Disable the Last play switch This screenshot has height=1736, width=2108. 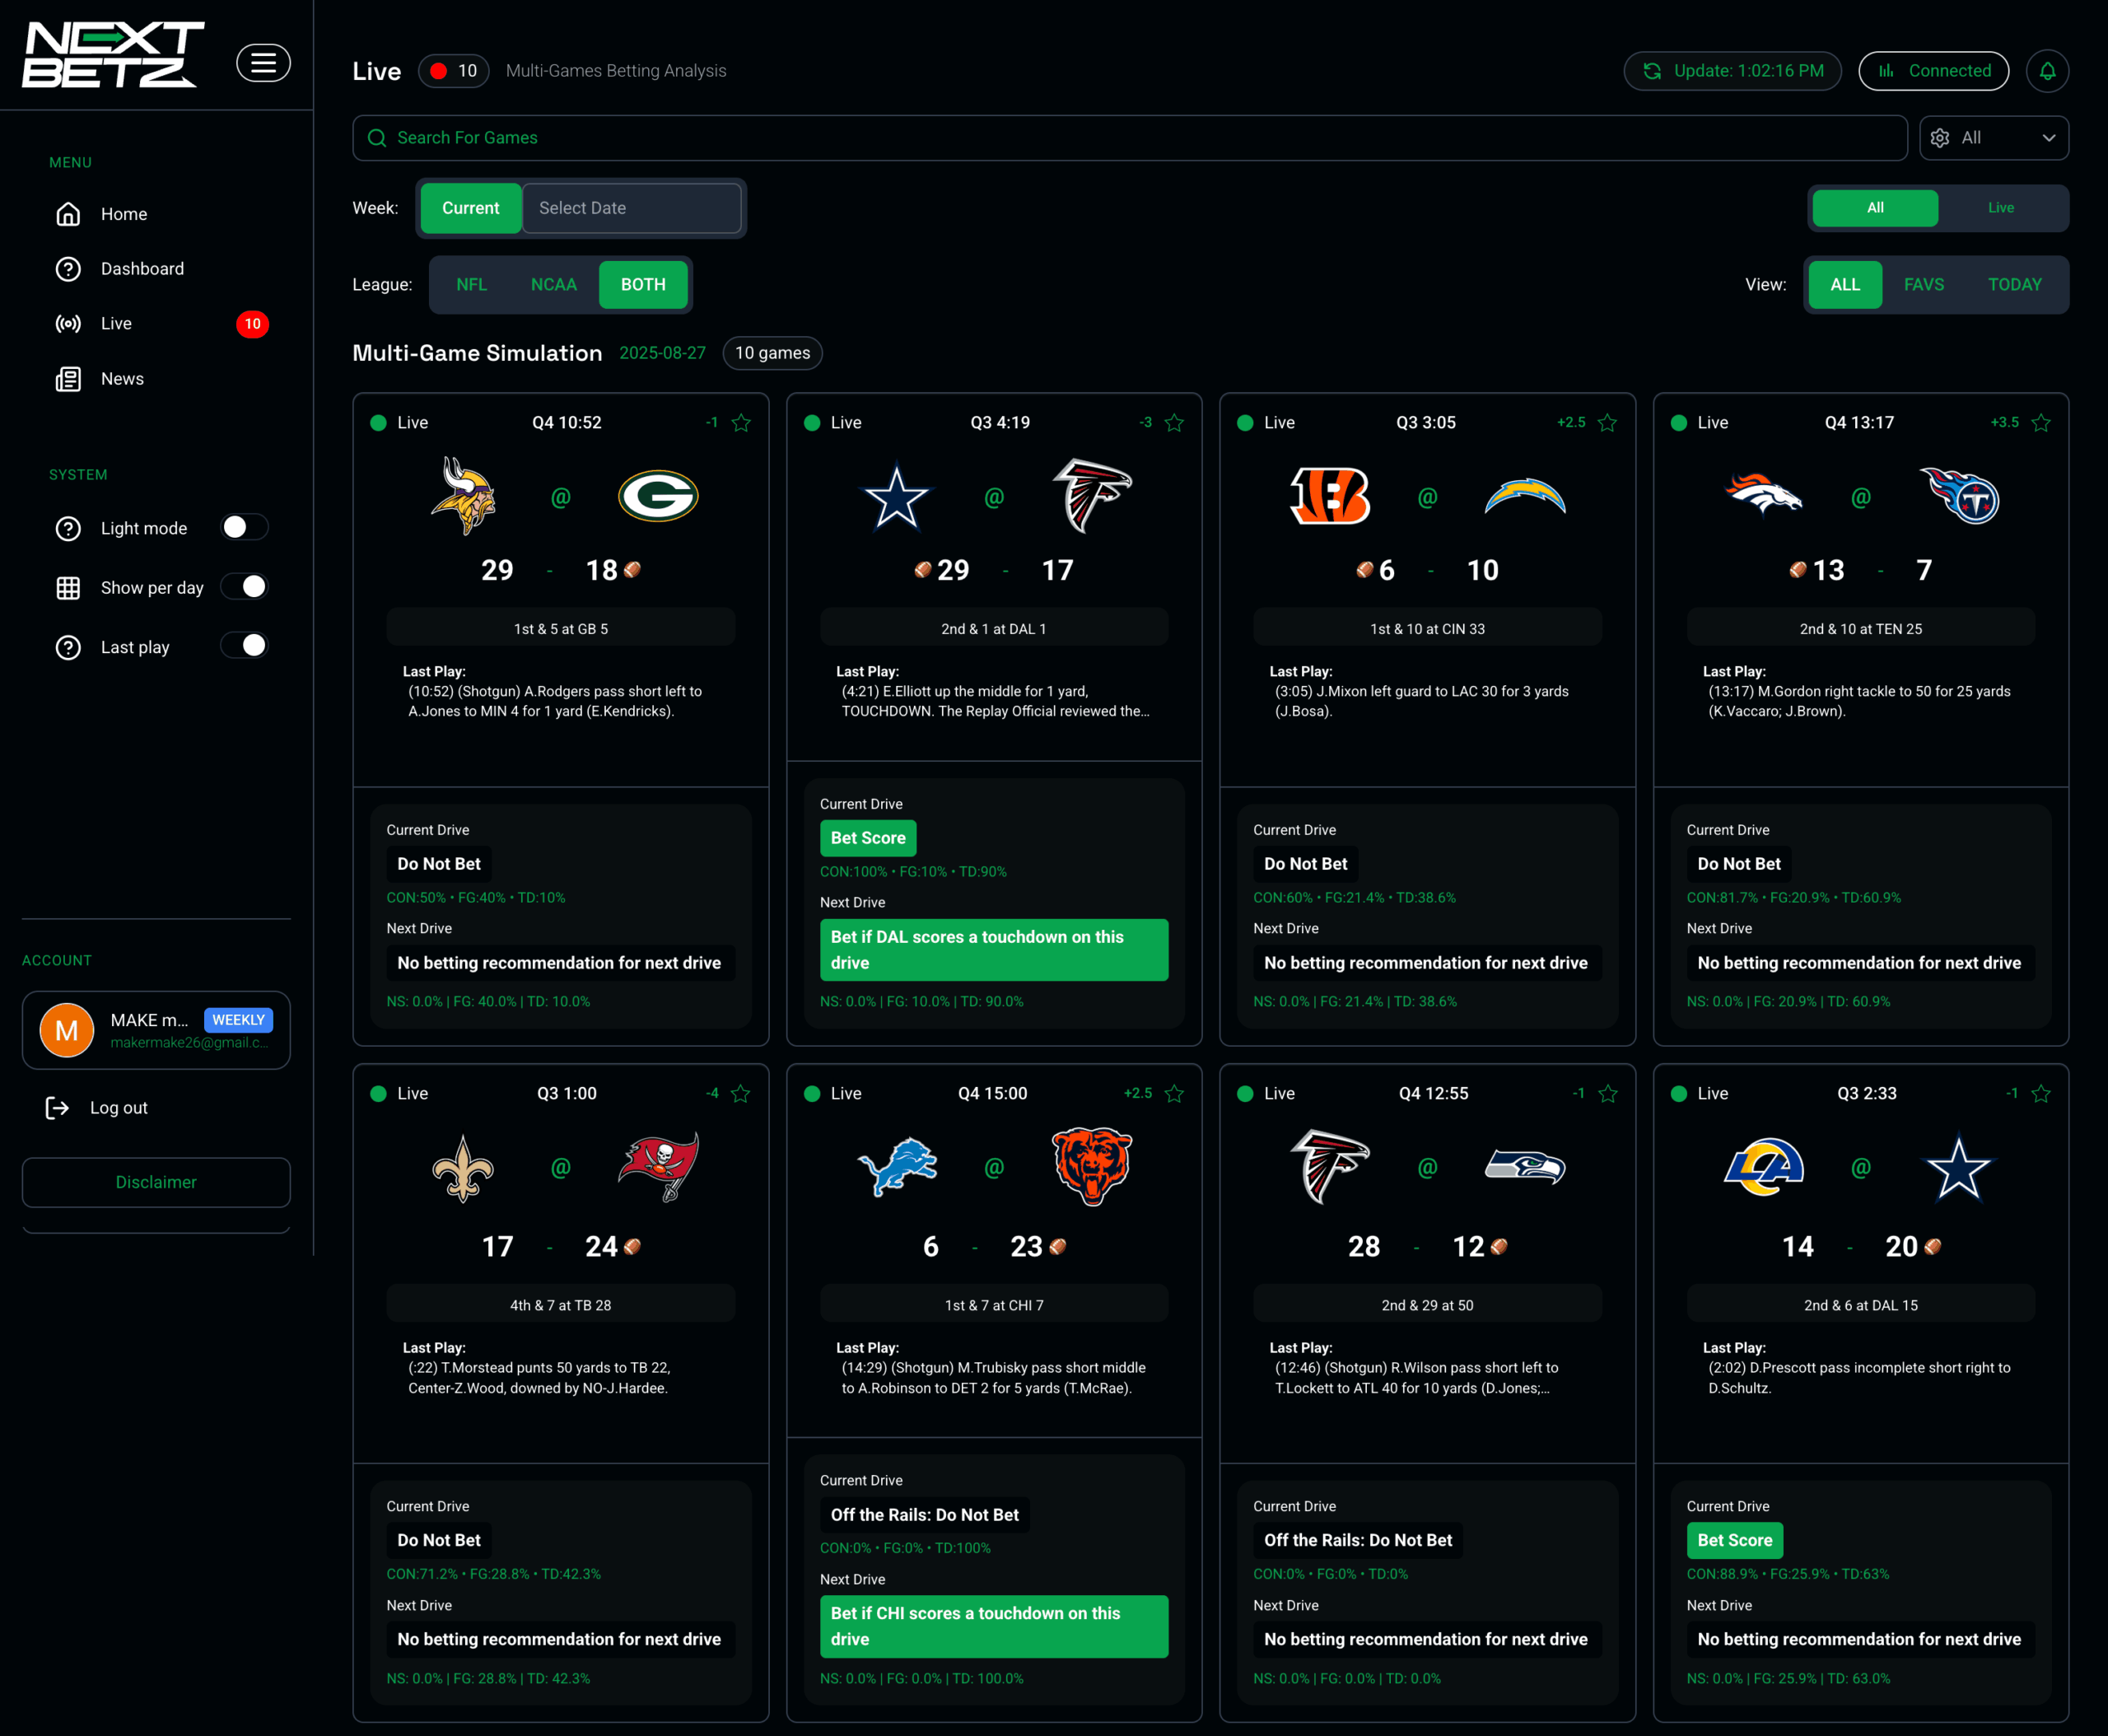pyautogui.click(x=244, y=646)
